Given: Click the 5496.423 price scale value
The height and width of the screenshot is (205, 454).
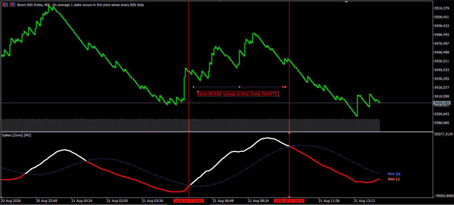Looking at the screenshot, I should coord(442,26).
